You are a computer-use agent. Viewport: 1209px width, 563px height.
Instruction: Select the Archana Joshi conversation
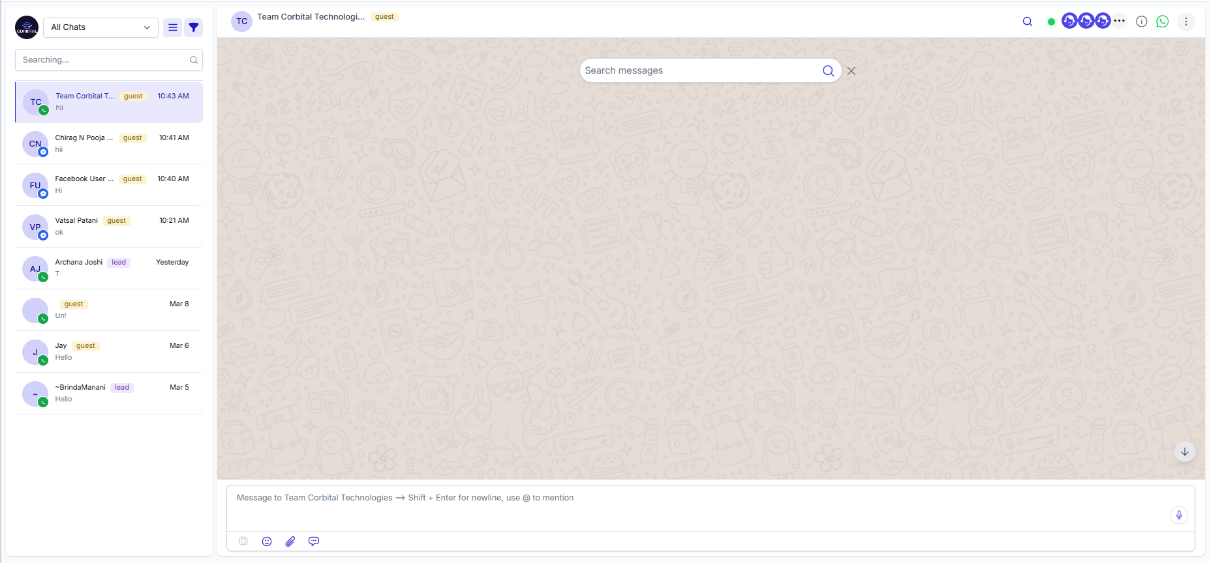(109, 268)
